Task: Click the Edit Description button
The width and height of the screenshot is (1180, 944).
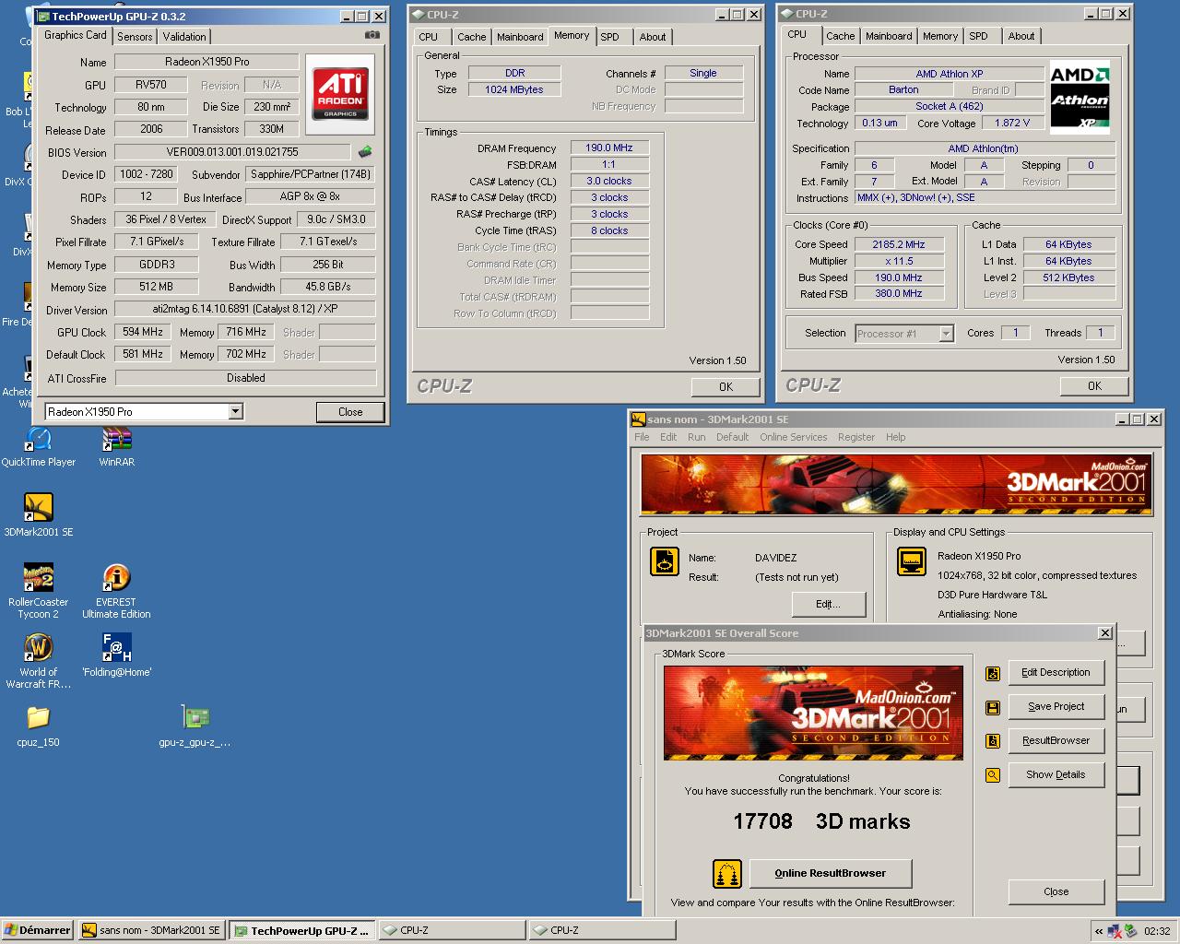Action: 1056,673
